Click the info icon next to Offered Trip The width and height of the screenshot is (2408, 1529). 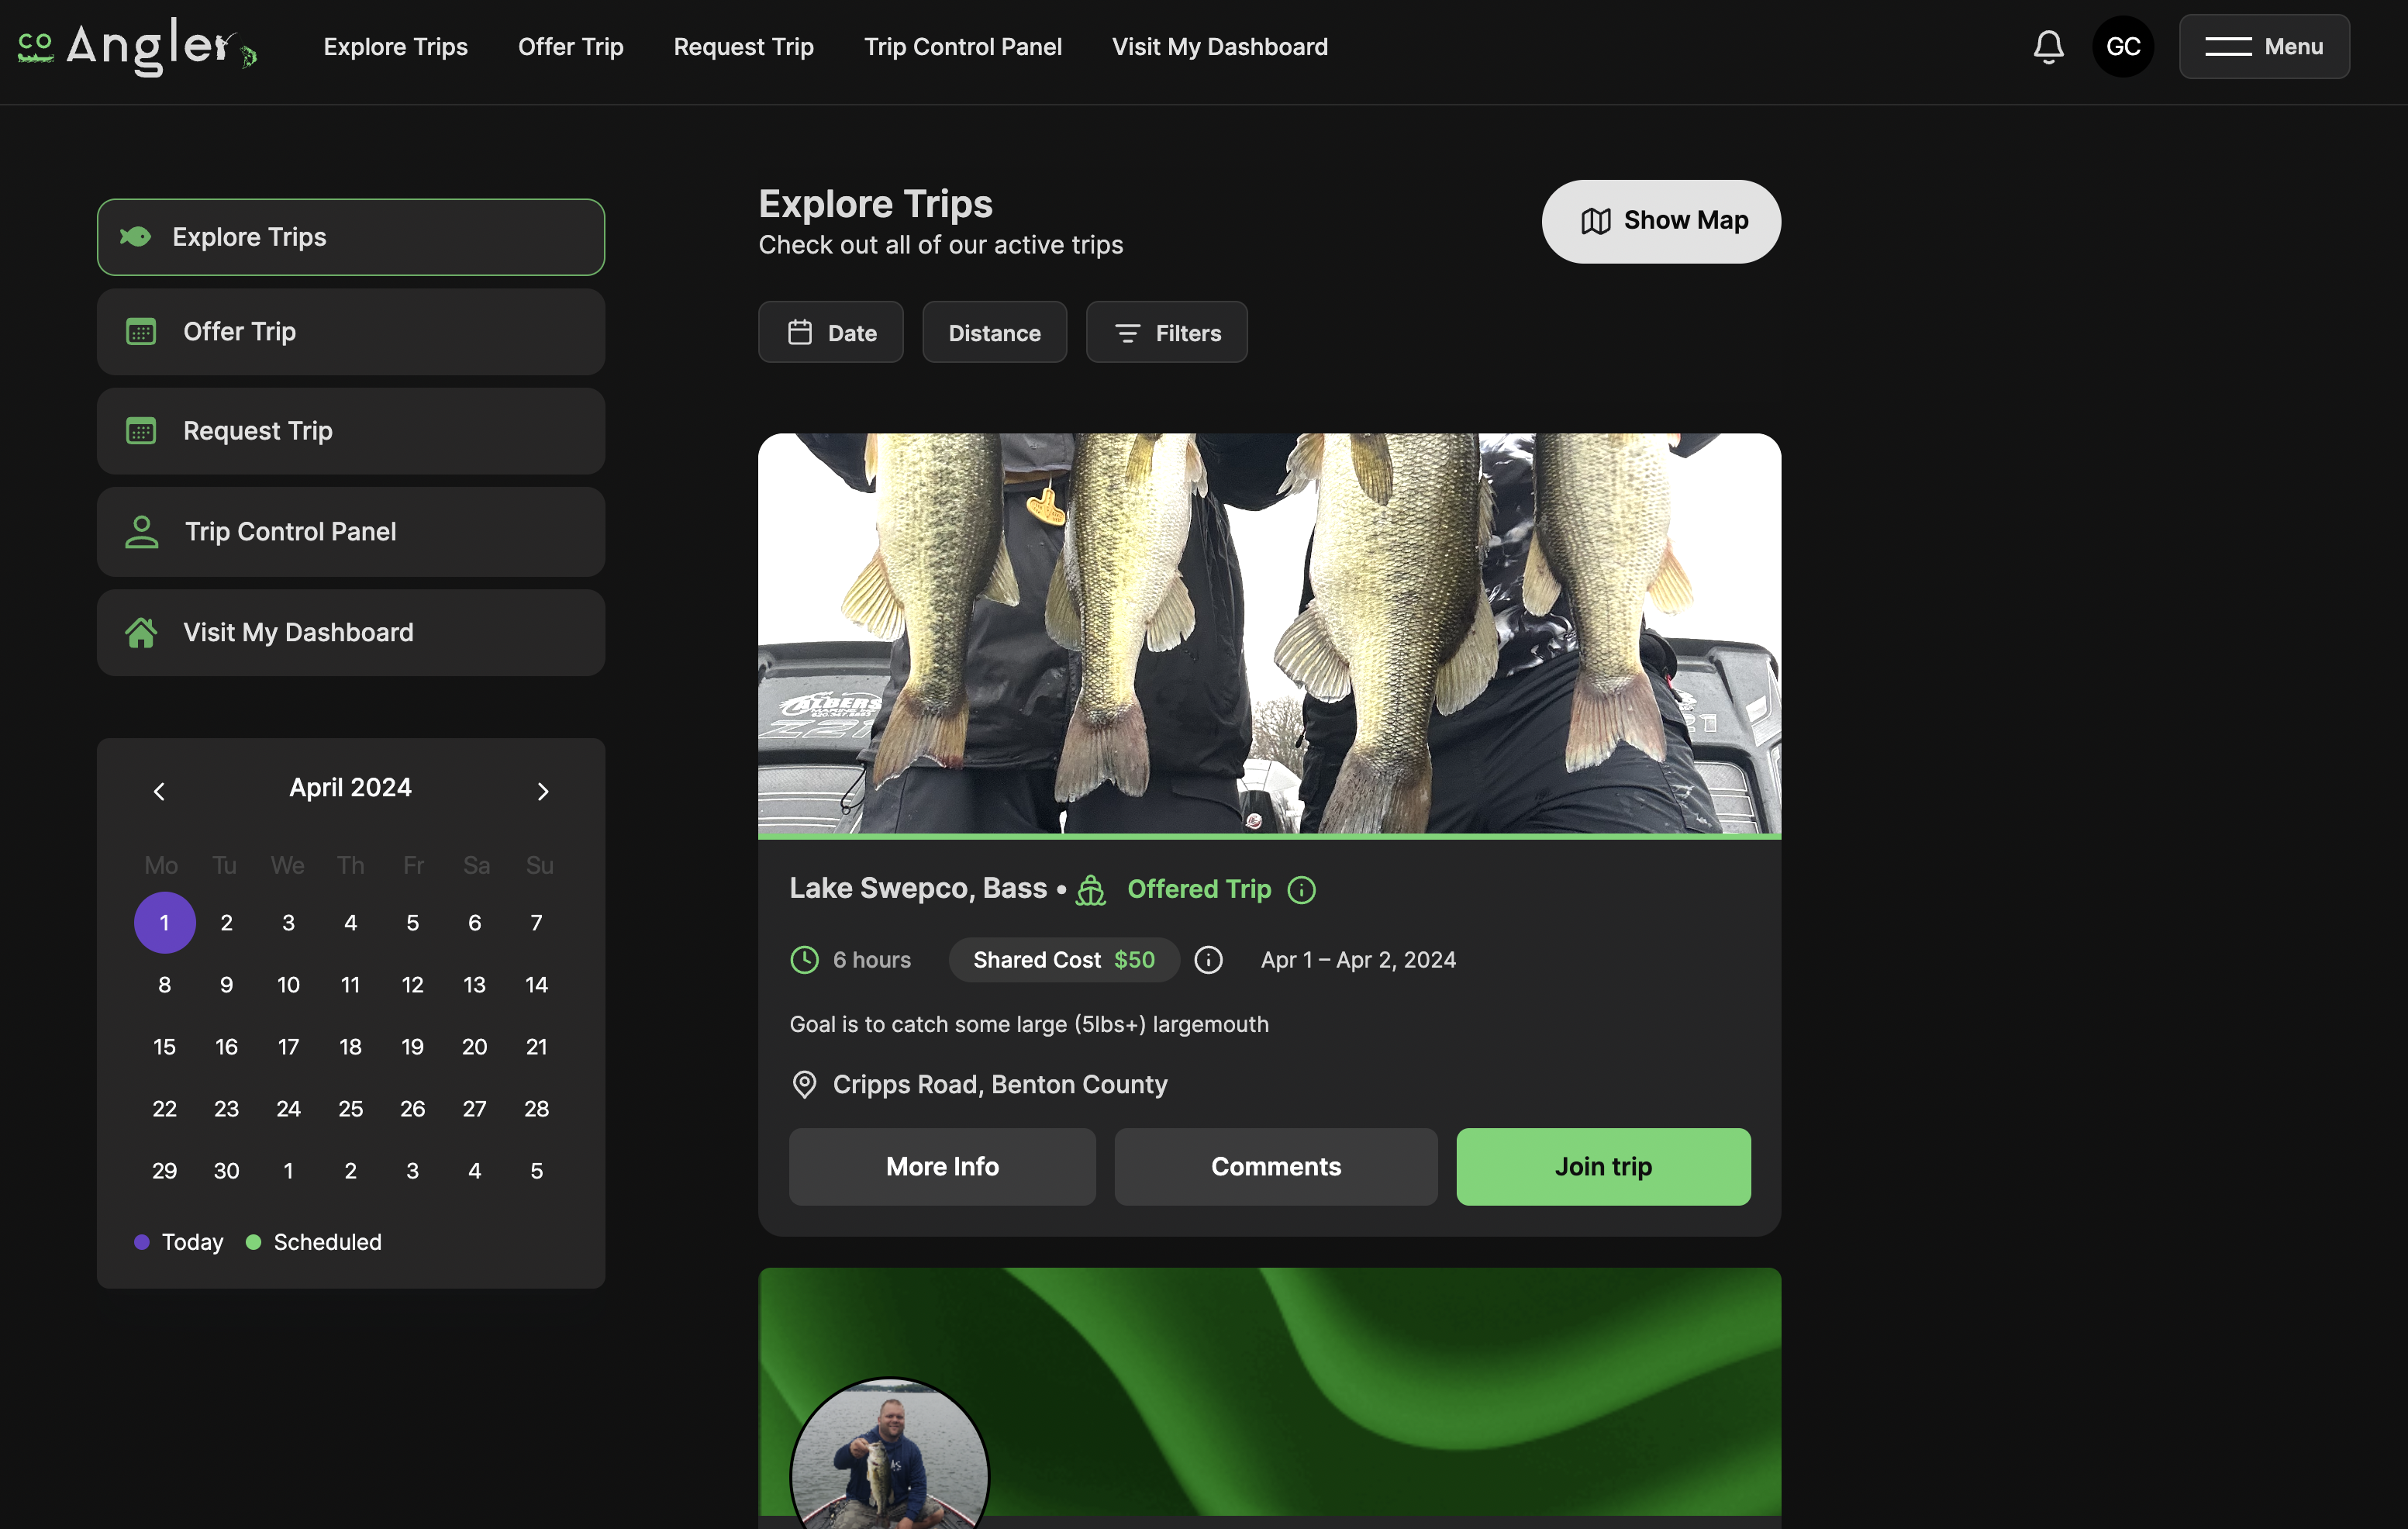coord(1301,889)
